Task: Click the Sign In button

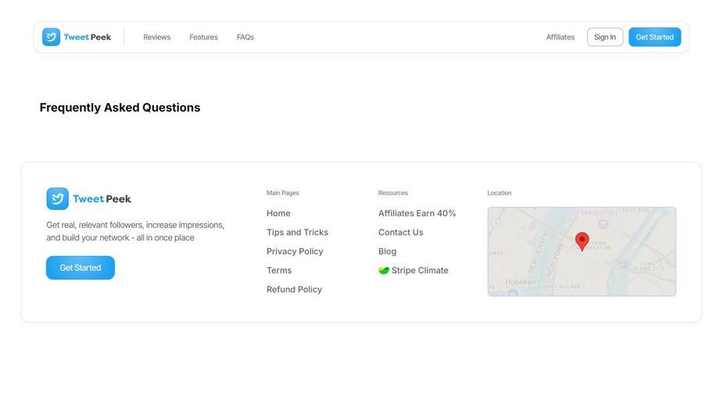Action: pos(605,37)
